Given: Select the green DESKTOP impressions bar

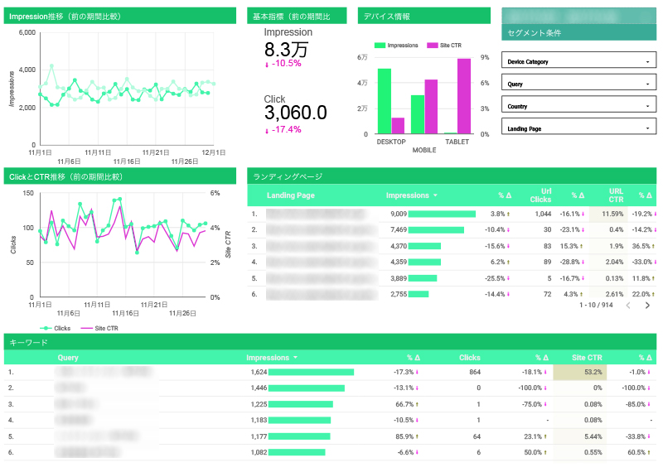Looking at the screenshot, I should coord(385,100).
